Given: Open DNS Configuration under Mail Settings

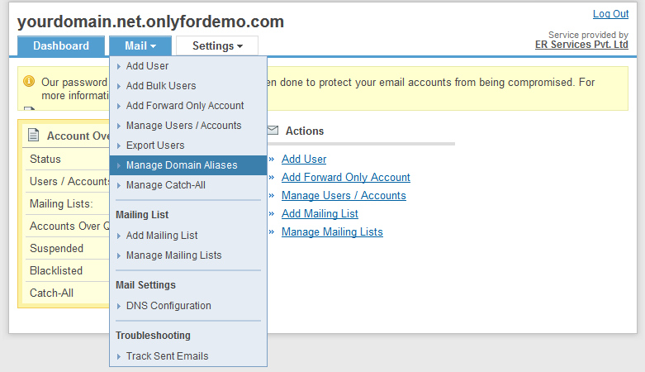Looking at the screenshot, I should (x=168, y=306).
